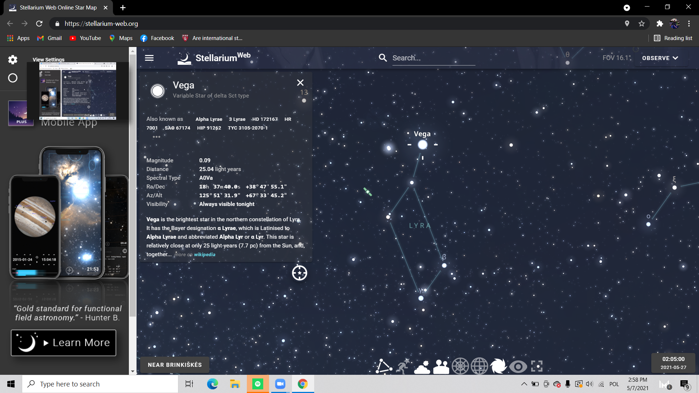The height and width of the screenshot is (393, 699).
Task: Toggle constellation art figures
Action: 403,366
